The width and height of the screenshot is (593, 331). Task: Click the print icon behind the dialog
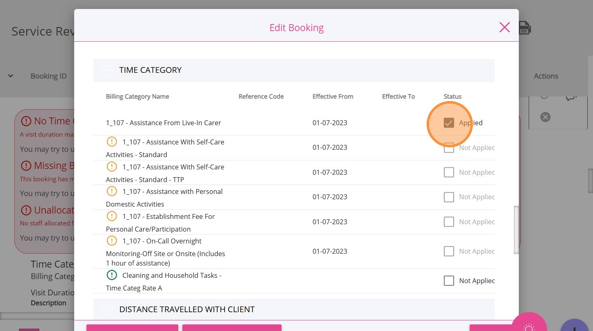tap(525, 28)
